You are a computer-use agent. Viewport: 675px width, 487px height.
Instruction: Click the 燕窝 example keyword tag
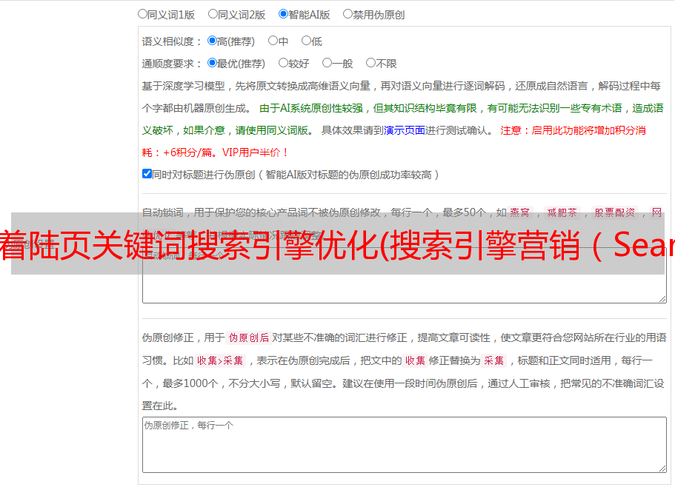point(519,212)
